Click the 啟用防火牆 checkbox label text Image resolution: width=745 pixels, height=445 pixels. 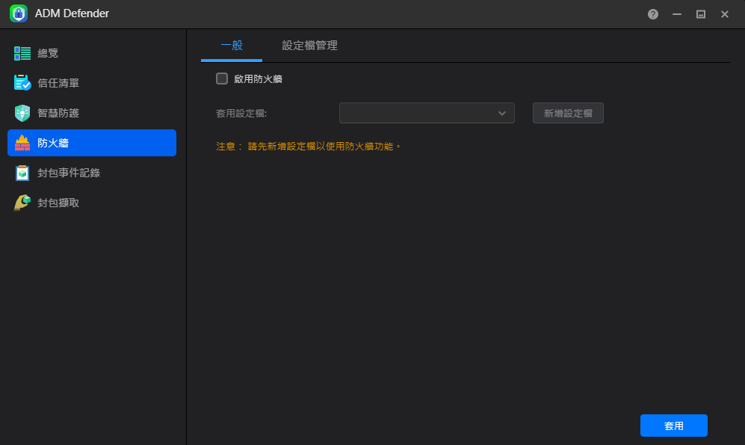click(x=258, y=79)
